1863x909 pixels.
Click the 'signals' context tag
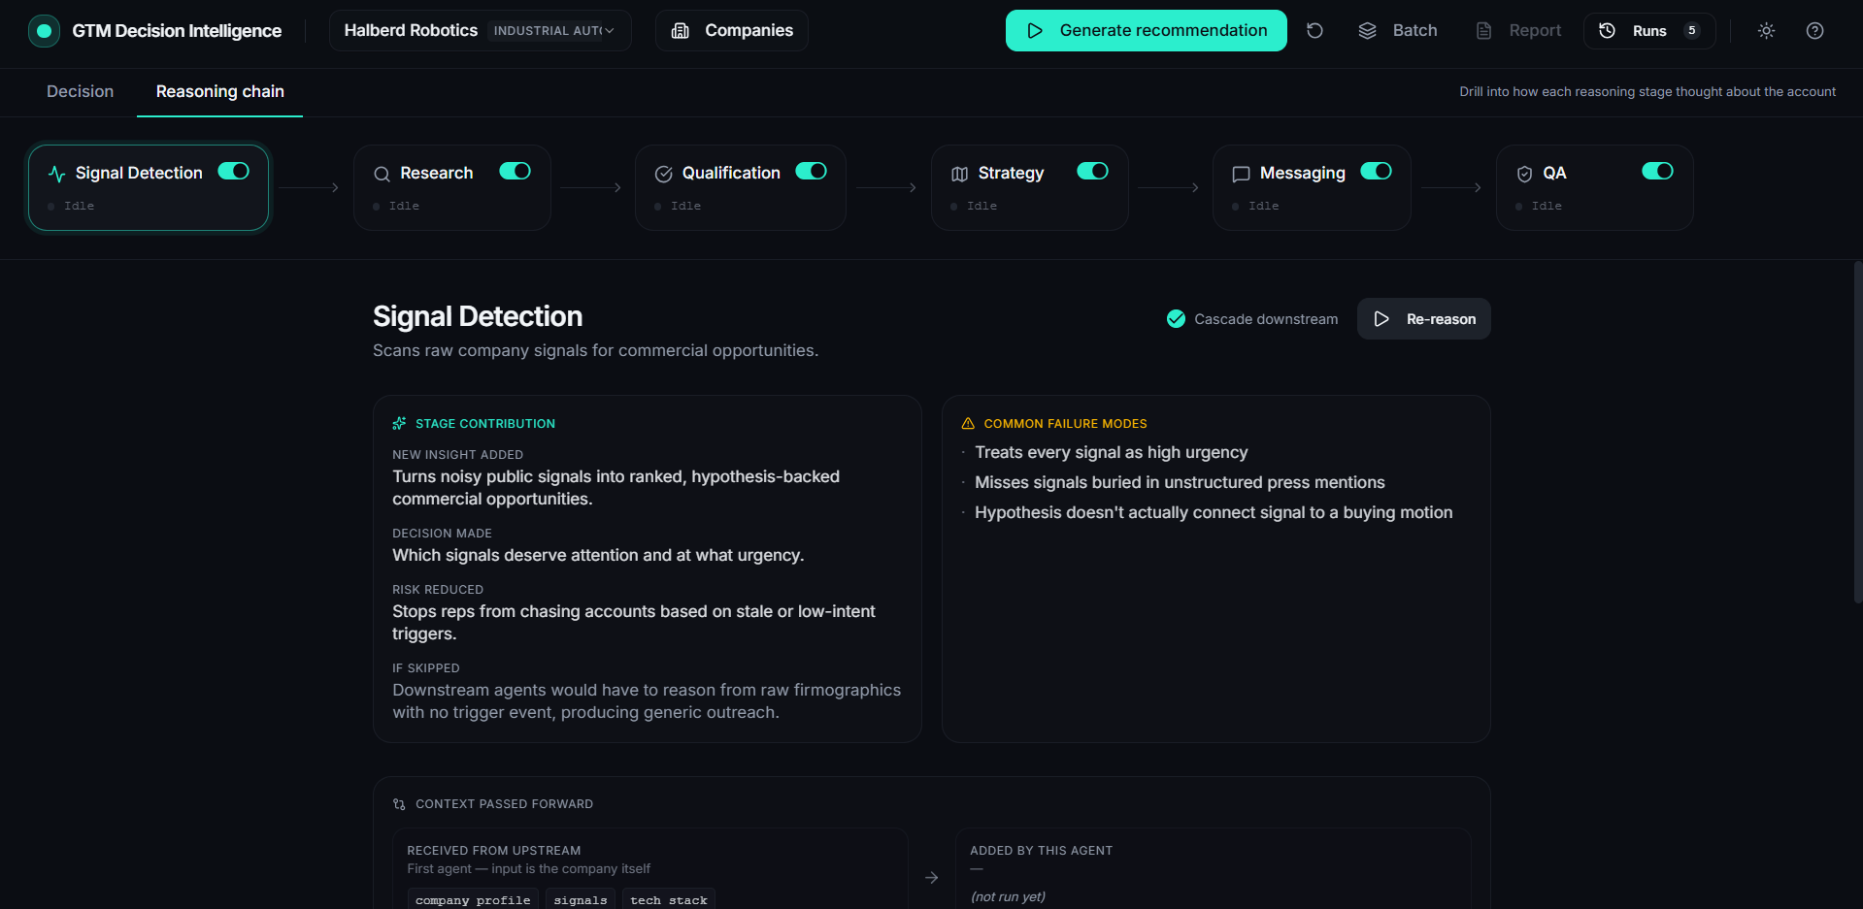(x=581, y=900)
